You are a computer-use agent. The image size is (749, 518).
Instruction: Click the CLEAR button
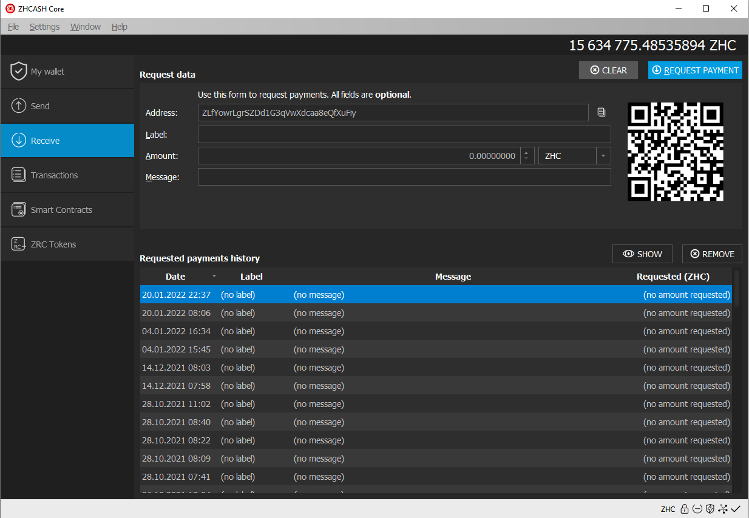tap(608, 70)
